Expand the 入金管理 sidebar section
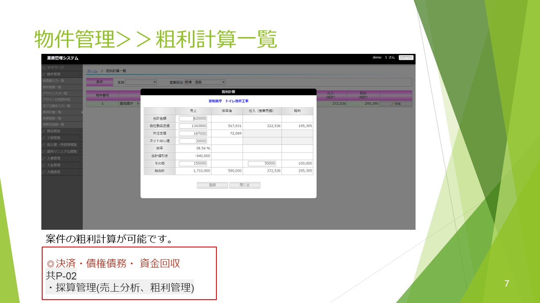Screen dimensions: 540x303 [62, 165]
